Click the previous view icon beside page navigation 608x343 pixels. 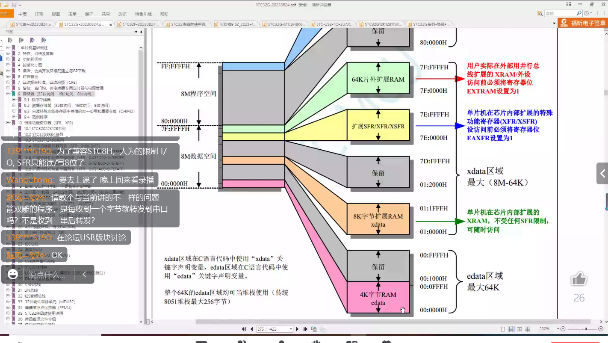[314, 329]
